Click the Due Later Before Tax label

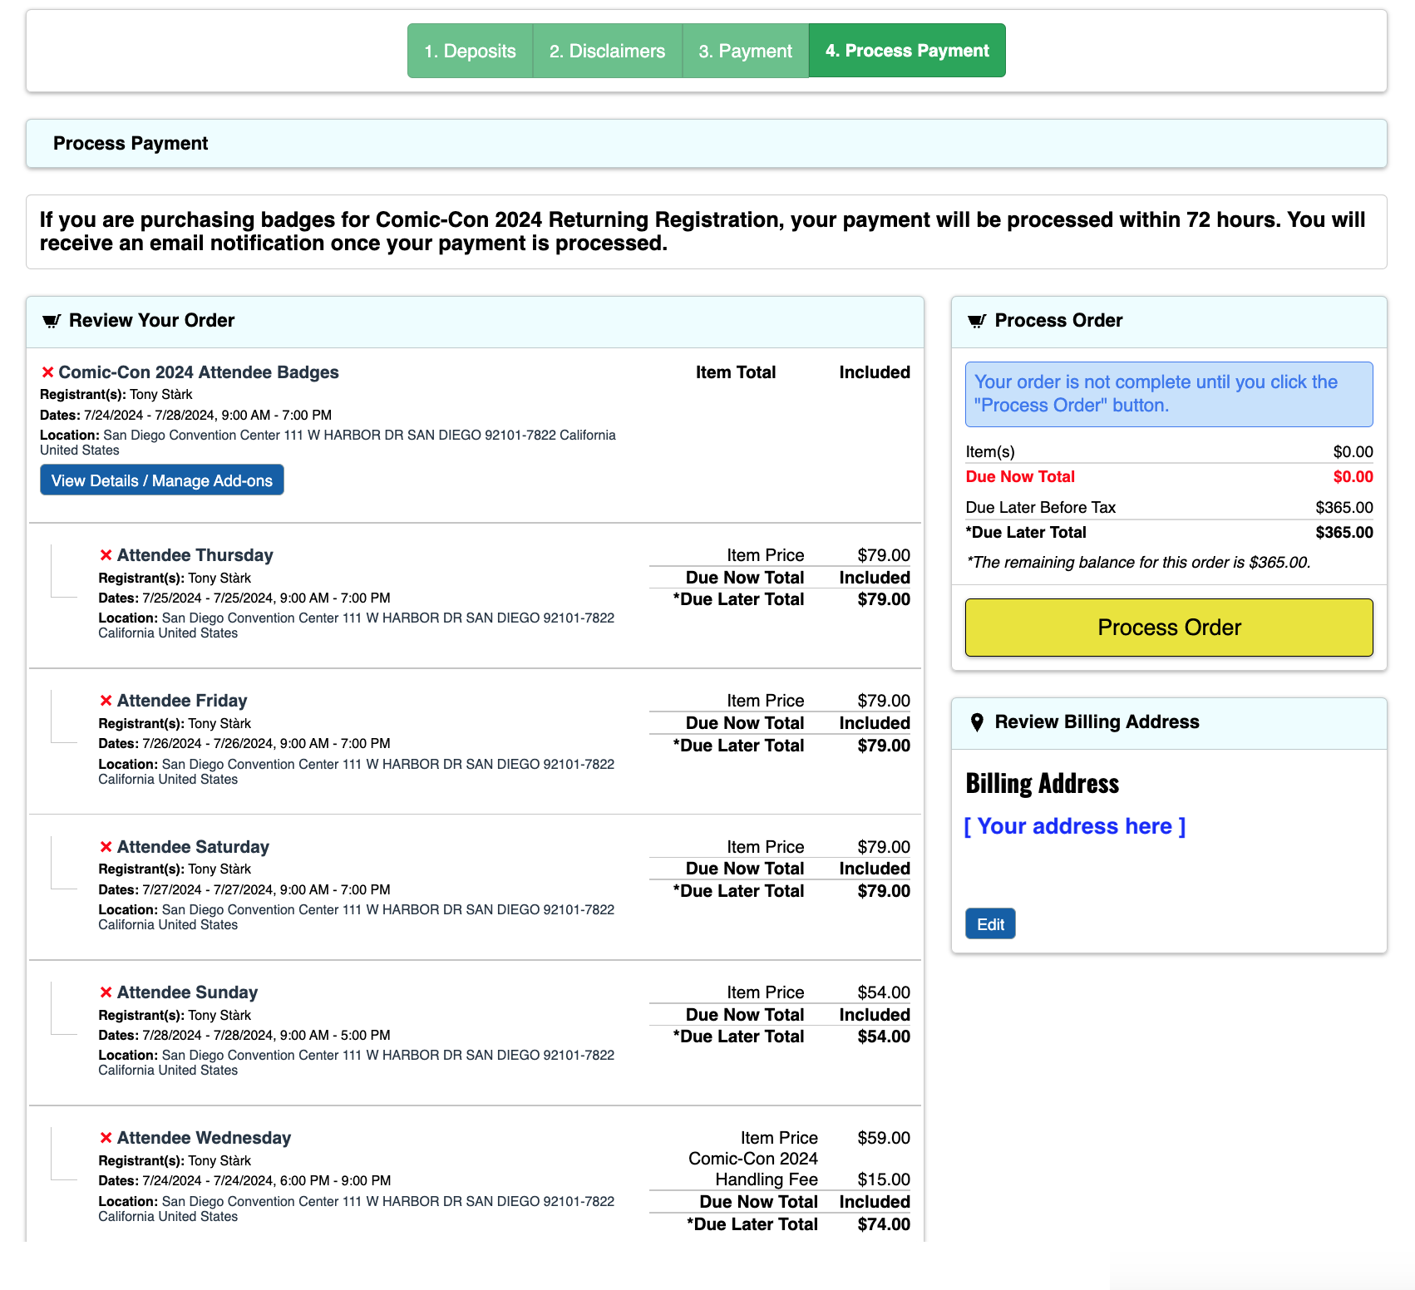click(1041, 508)
